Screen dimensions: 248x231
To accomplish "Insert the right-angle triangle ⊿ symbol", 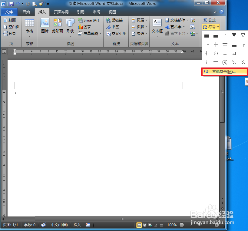I will pyautogui.click(x=234, y=54).
